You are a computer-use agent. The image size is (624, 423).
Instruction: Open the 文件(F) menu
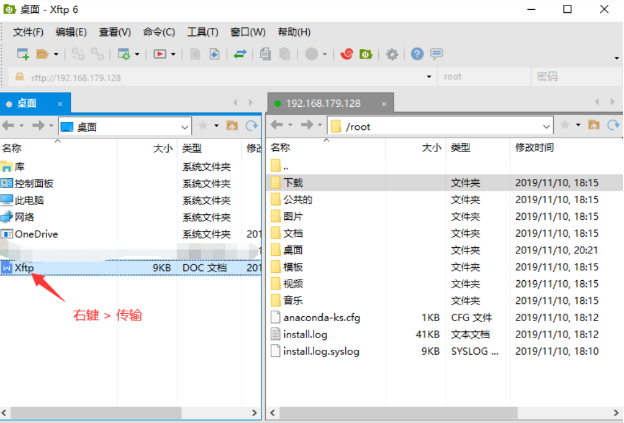28,32
